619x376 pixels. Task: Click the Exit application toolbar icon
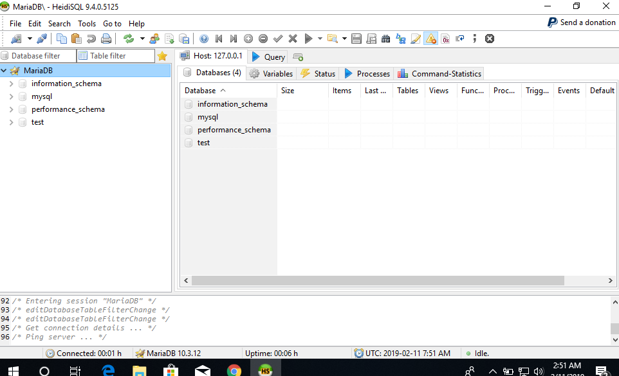(490, 39)
